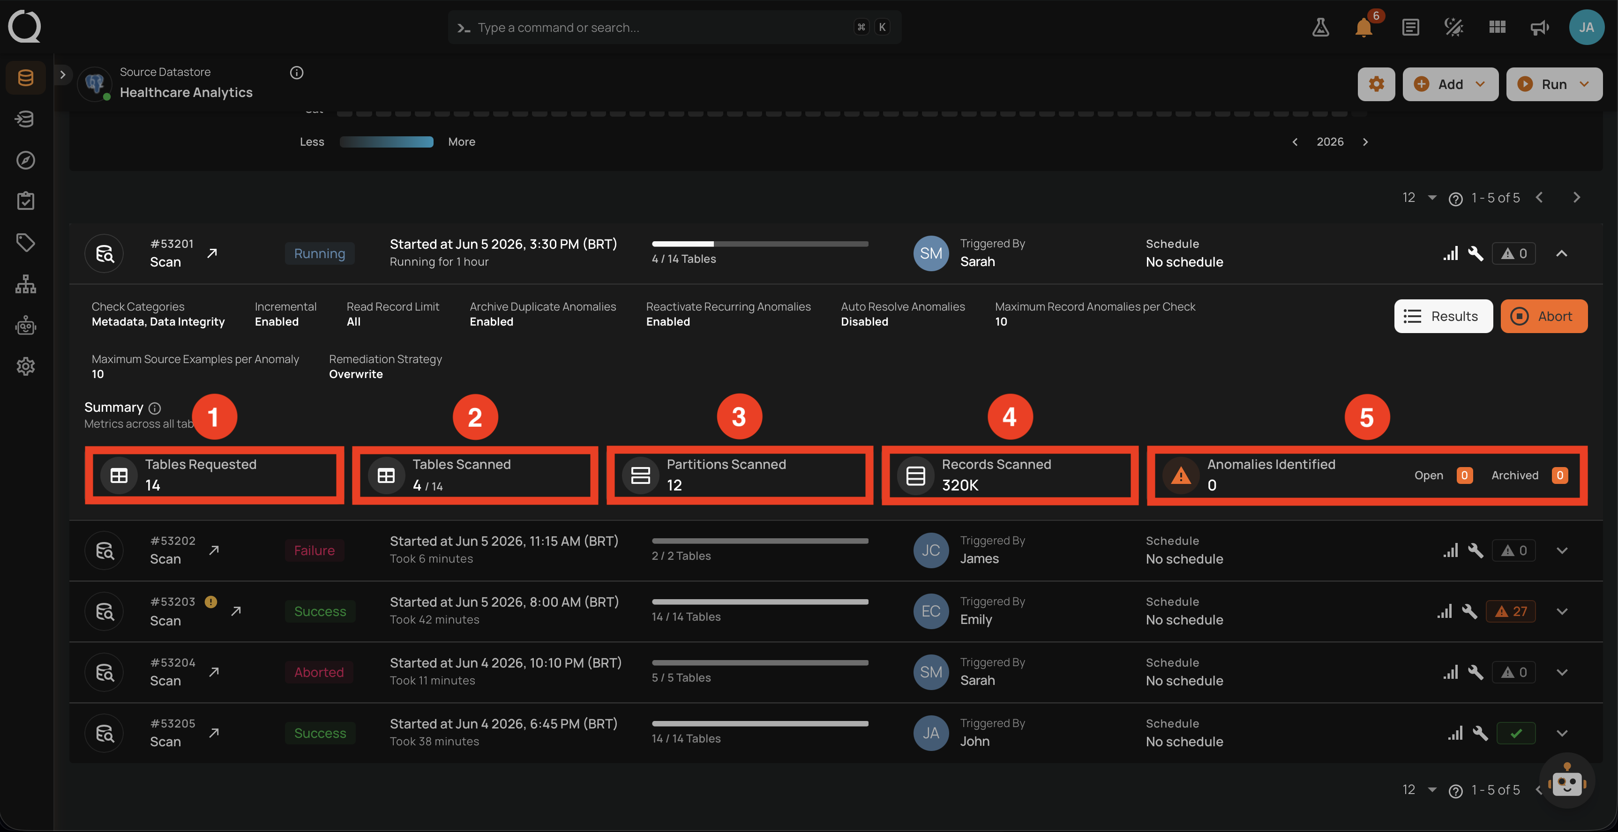The image size is (1618, 832).
Task: Focus the command search input field
Action: (x=674, y=27)
